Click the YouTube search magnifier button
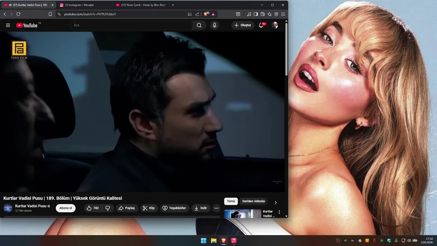 tap(199, 25)
